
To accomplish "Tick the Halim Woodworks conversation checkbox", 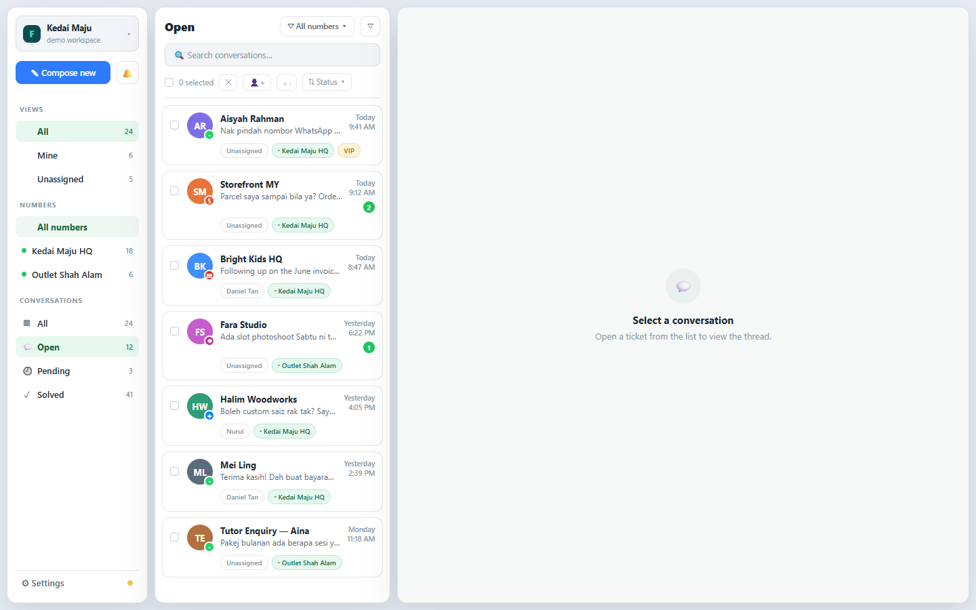I will click(174, 406).
